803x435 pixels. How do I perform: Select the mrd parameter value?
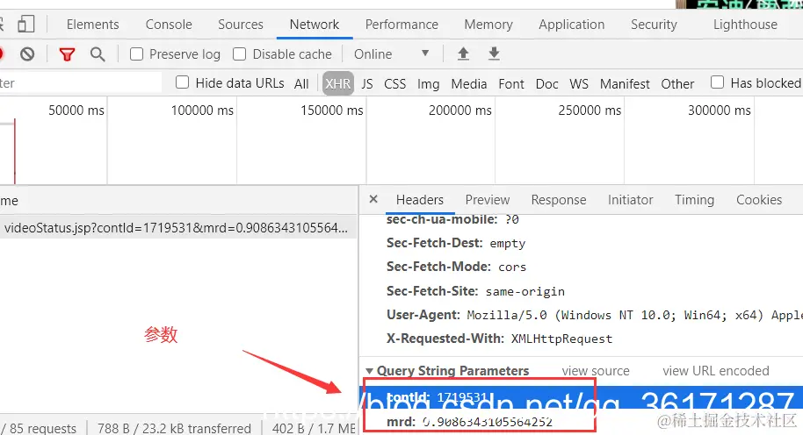tap(487, 422)
